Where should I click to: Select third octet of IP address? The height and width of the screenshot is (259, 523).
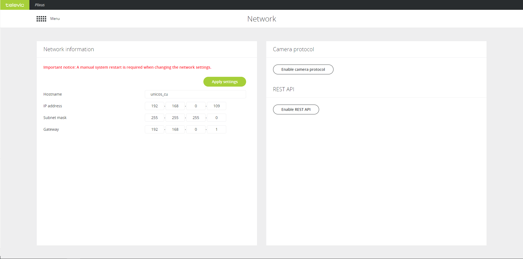(196, 106)
